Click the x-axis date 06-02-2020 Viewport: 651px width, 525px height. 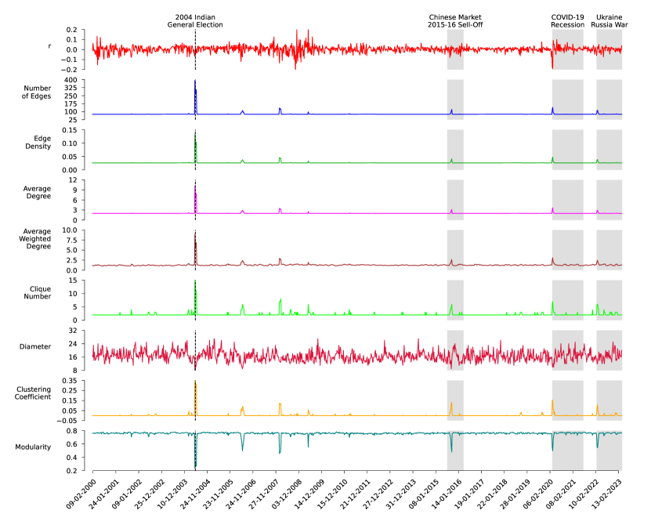point(538,494)
